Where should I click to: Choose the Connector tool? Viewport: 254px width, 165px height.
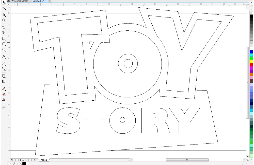(4, 69)
